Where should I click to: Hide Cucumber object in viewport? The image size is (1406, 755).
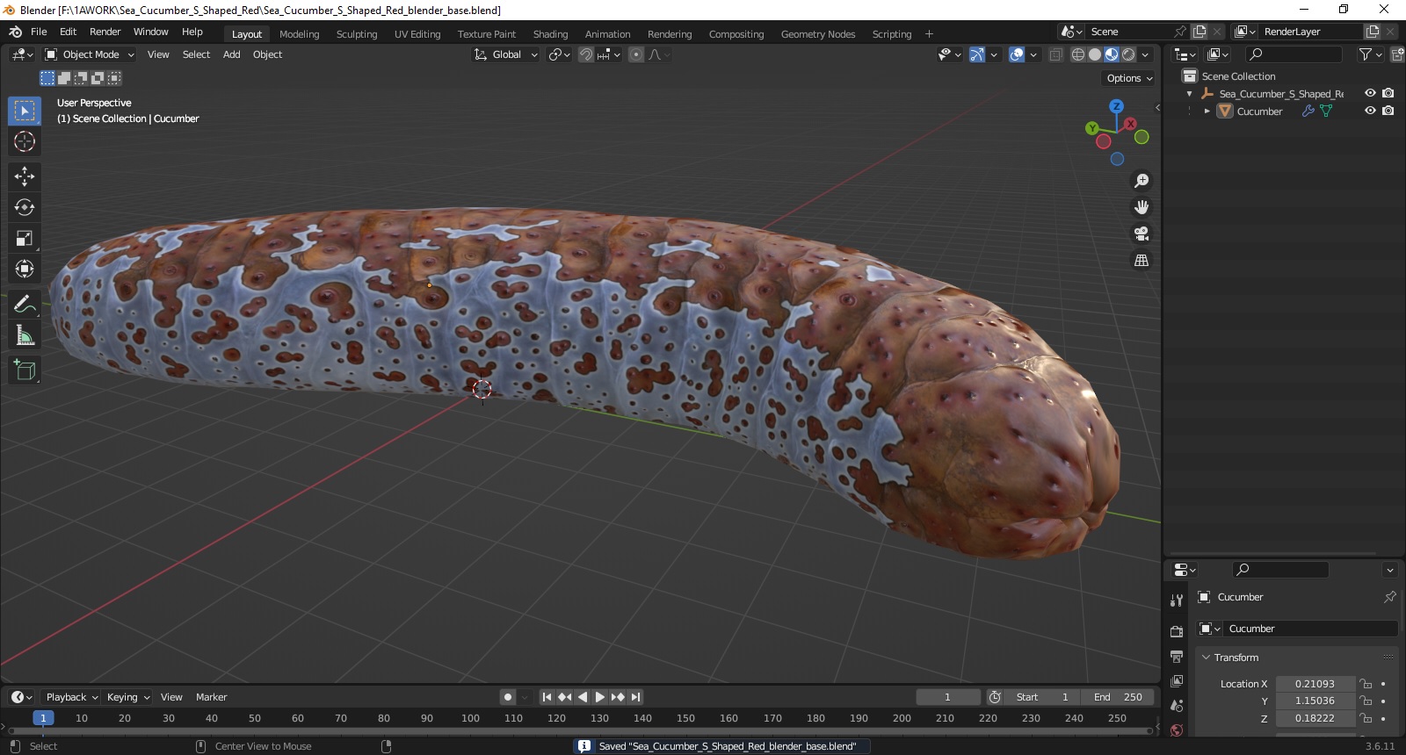pos(1370,111)
